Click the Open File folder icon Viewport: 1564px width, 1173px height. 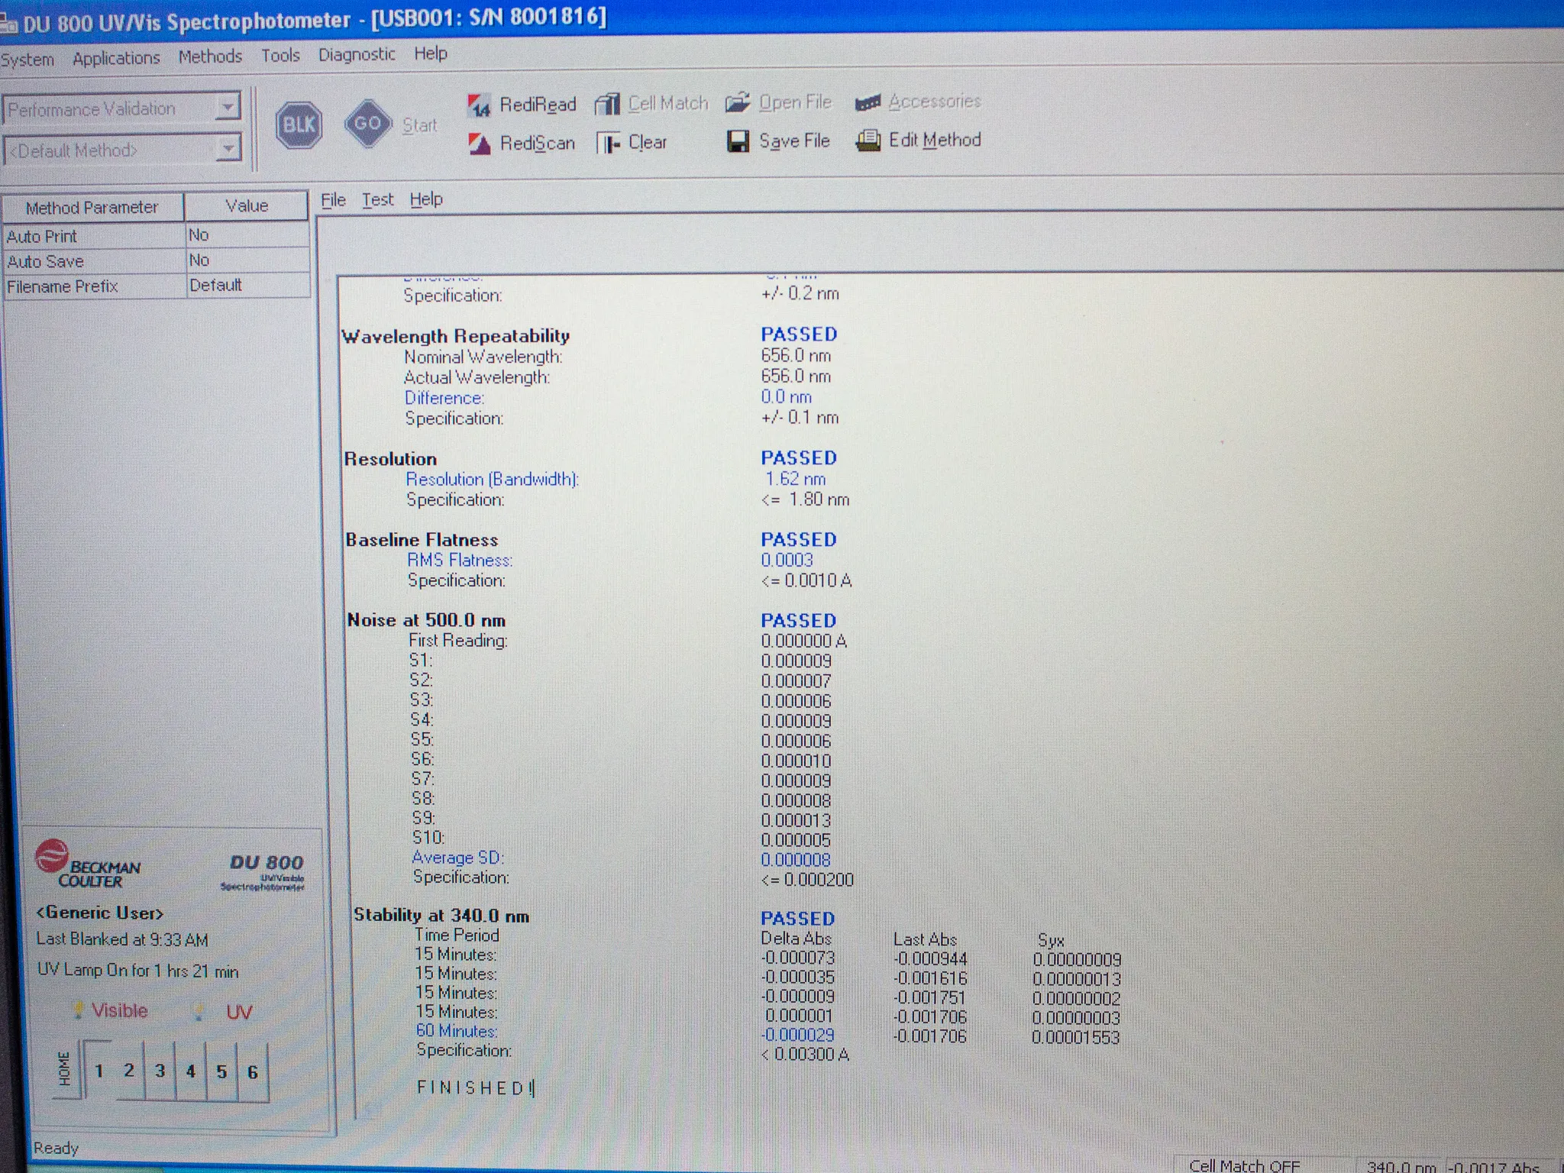point(738,102)
